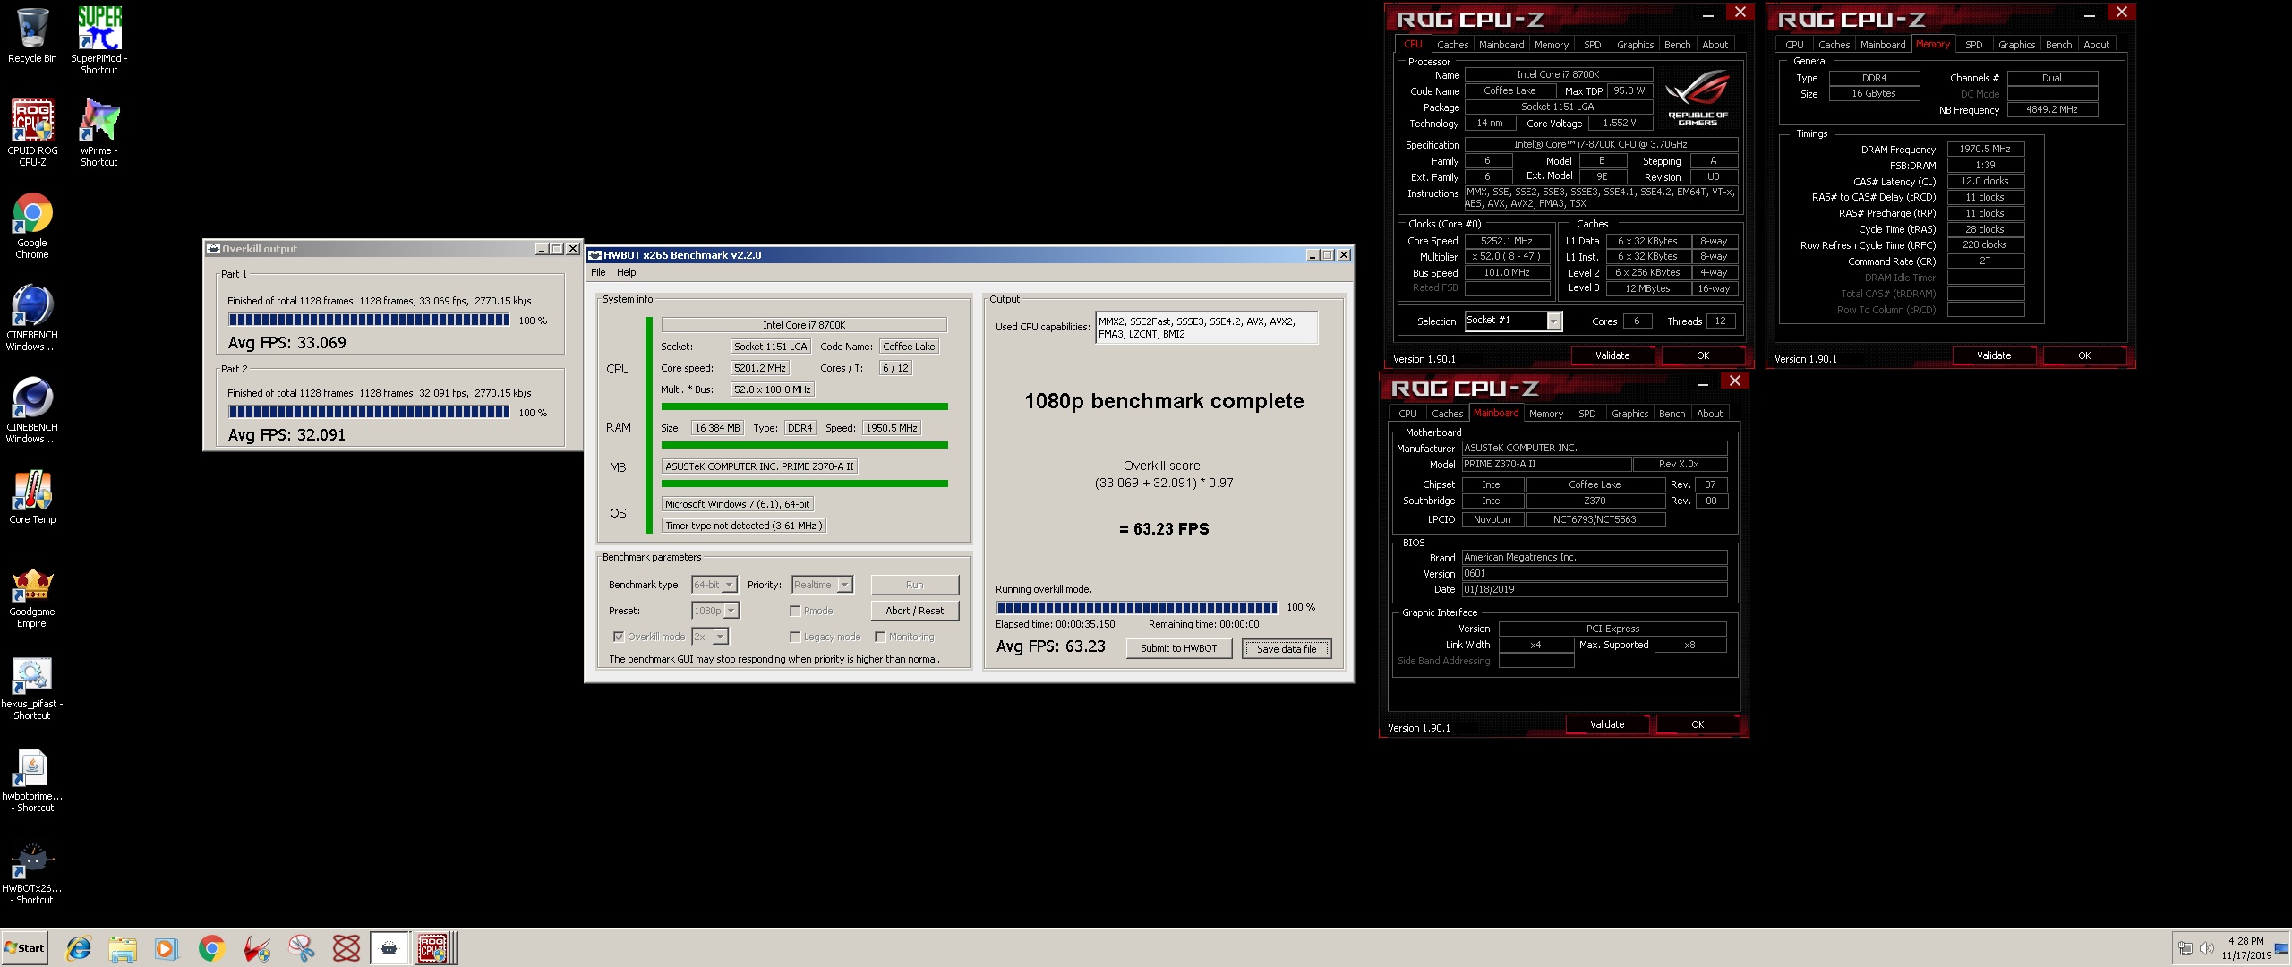Enable the Legacy mode checkbox
The image size is (2292, 967).
[795, 637]
